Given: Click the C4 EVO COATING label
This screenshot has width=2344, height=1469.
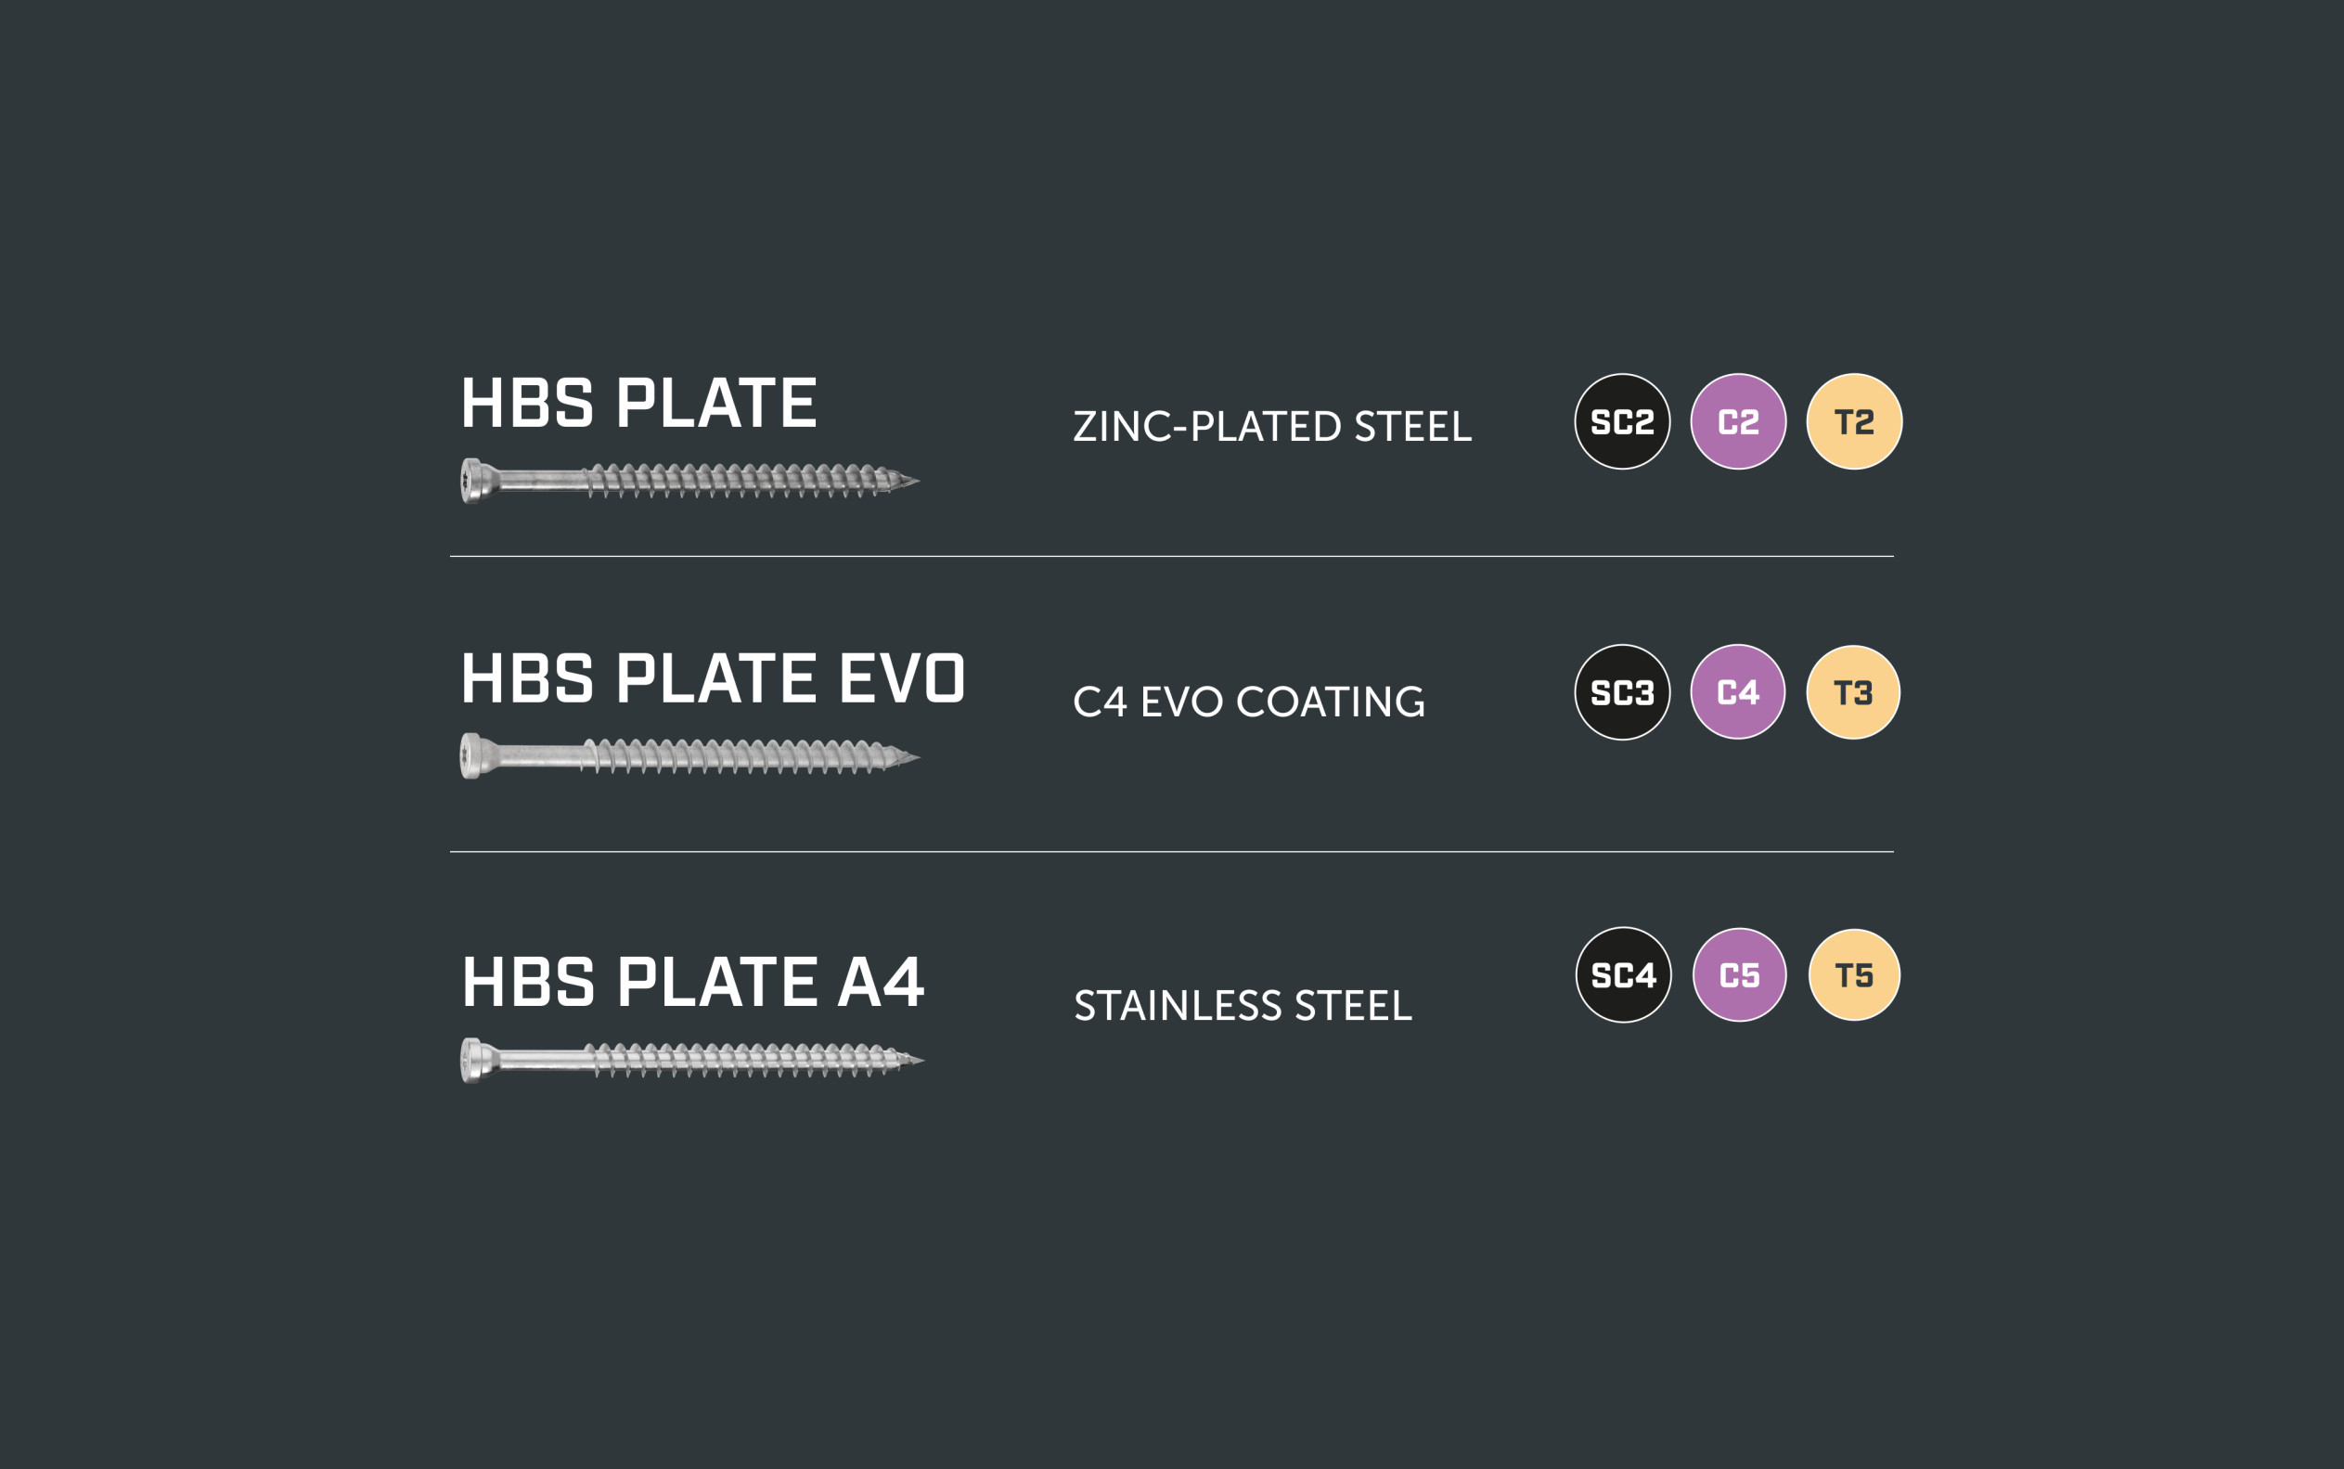Looking at the screenshot, I should click(x=1248, y=702).
